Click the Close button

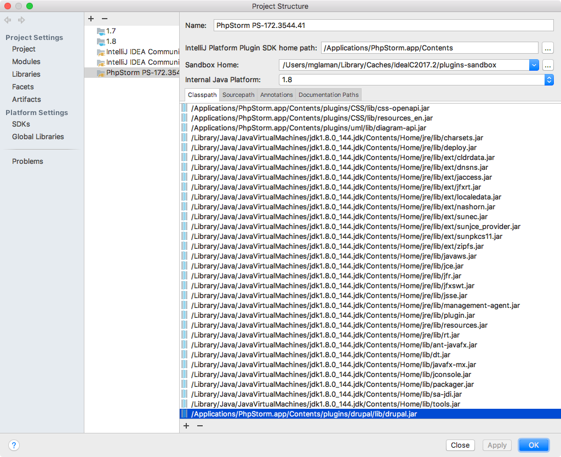(460, 445)
